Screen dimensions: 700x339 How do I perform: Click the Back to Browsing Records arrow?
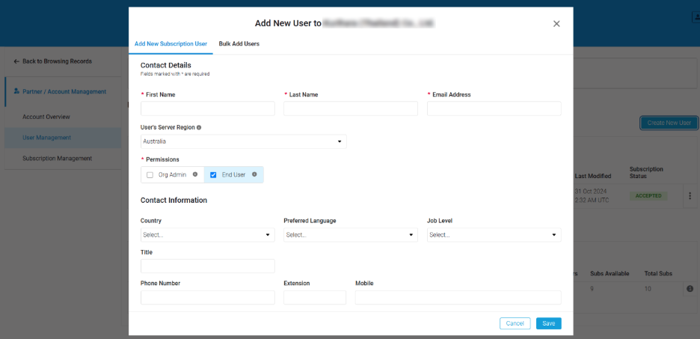click(16, 61)
